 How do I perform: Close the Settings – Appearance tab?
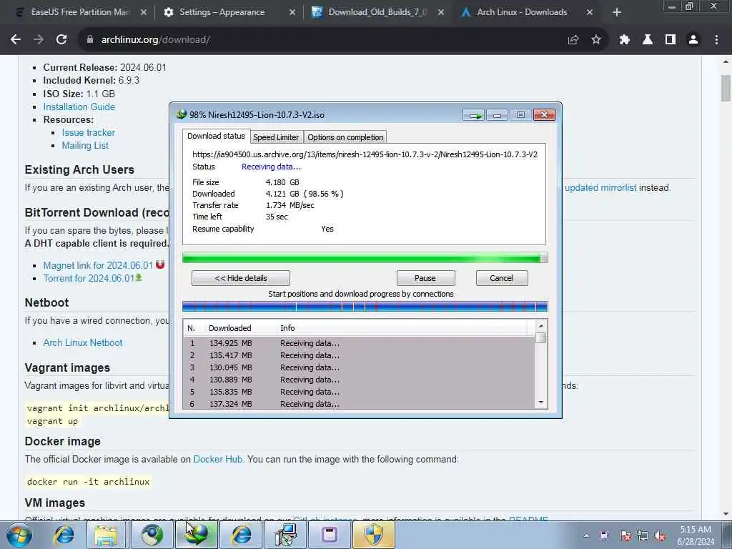292,12
